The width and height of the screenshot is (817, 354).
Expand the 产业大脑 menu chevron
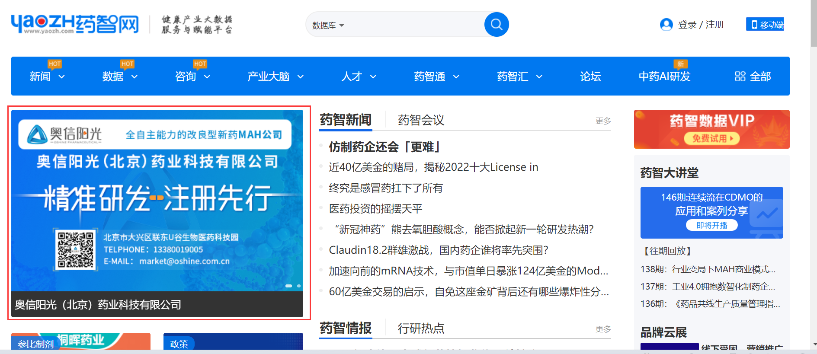301,77
